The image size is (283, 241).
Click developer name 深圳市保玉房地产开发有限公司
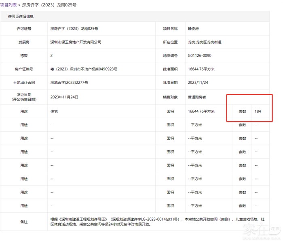pyautogui.click(x=76, y=42)
